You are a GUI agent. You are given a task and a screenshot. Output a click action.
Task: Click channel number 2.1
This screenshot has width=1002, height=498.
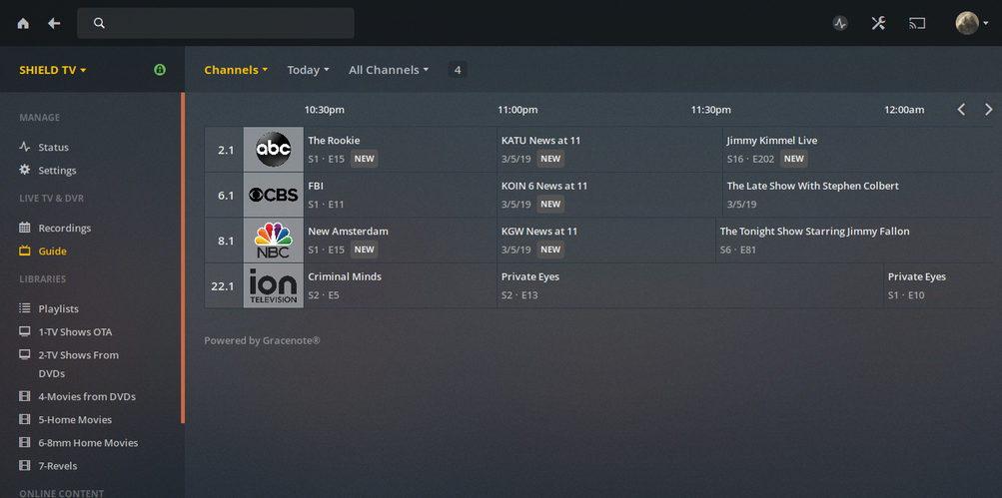[226, 150]
